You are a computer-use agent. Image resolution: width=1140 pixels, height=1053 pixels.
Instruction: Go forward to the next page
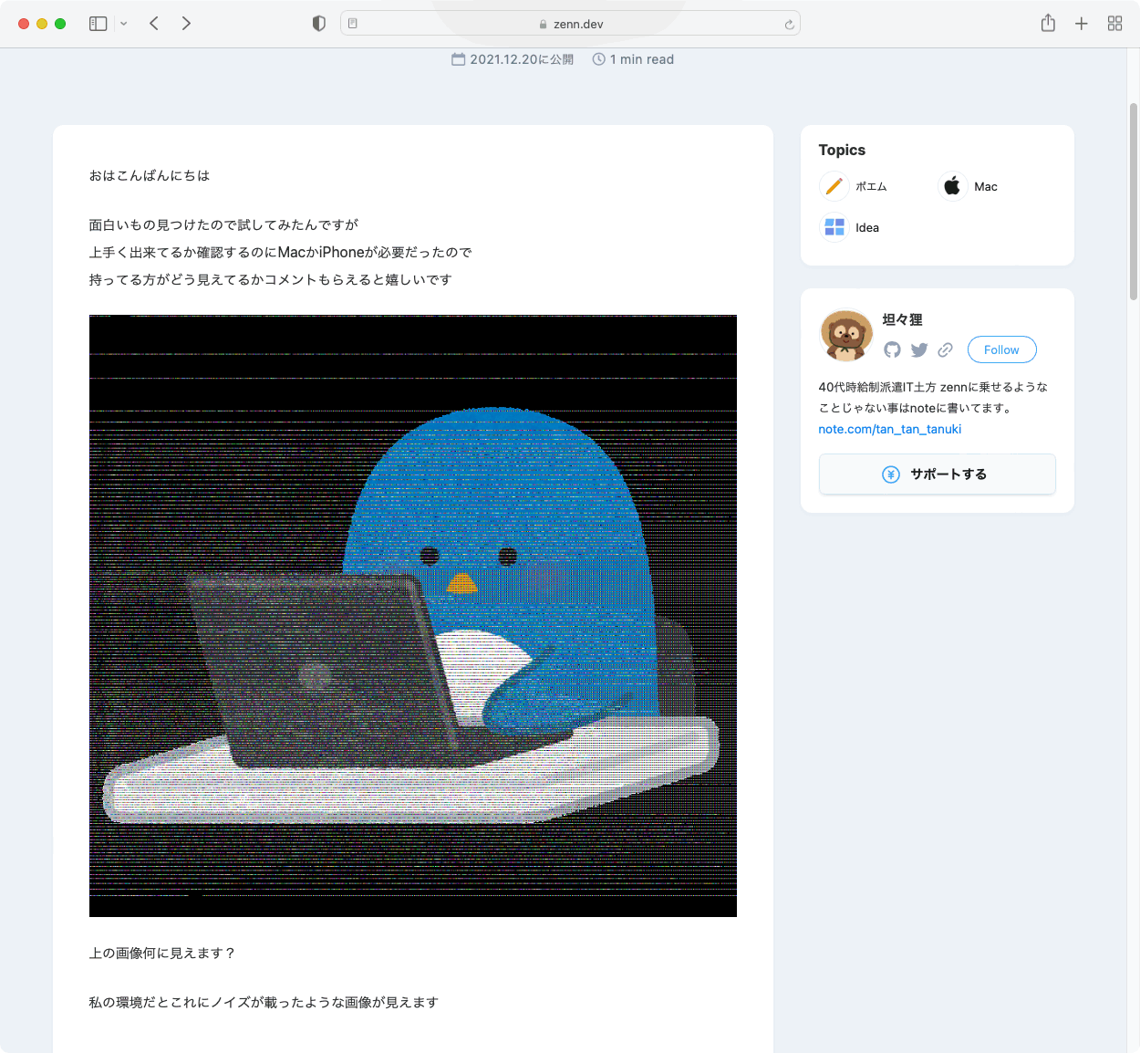click(x=186, y=24)
